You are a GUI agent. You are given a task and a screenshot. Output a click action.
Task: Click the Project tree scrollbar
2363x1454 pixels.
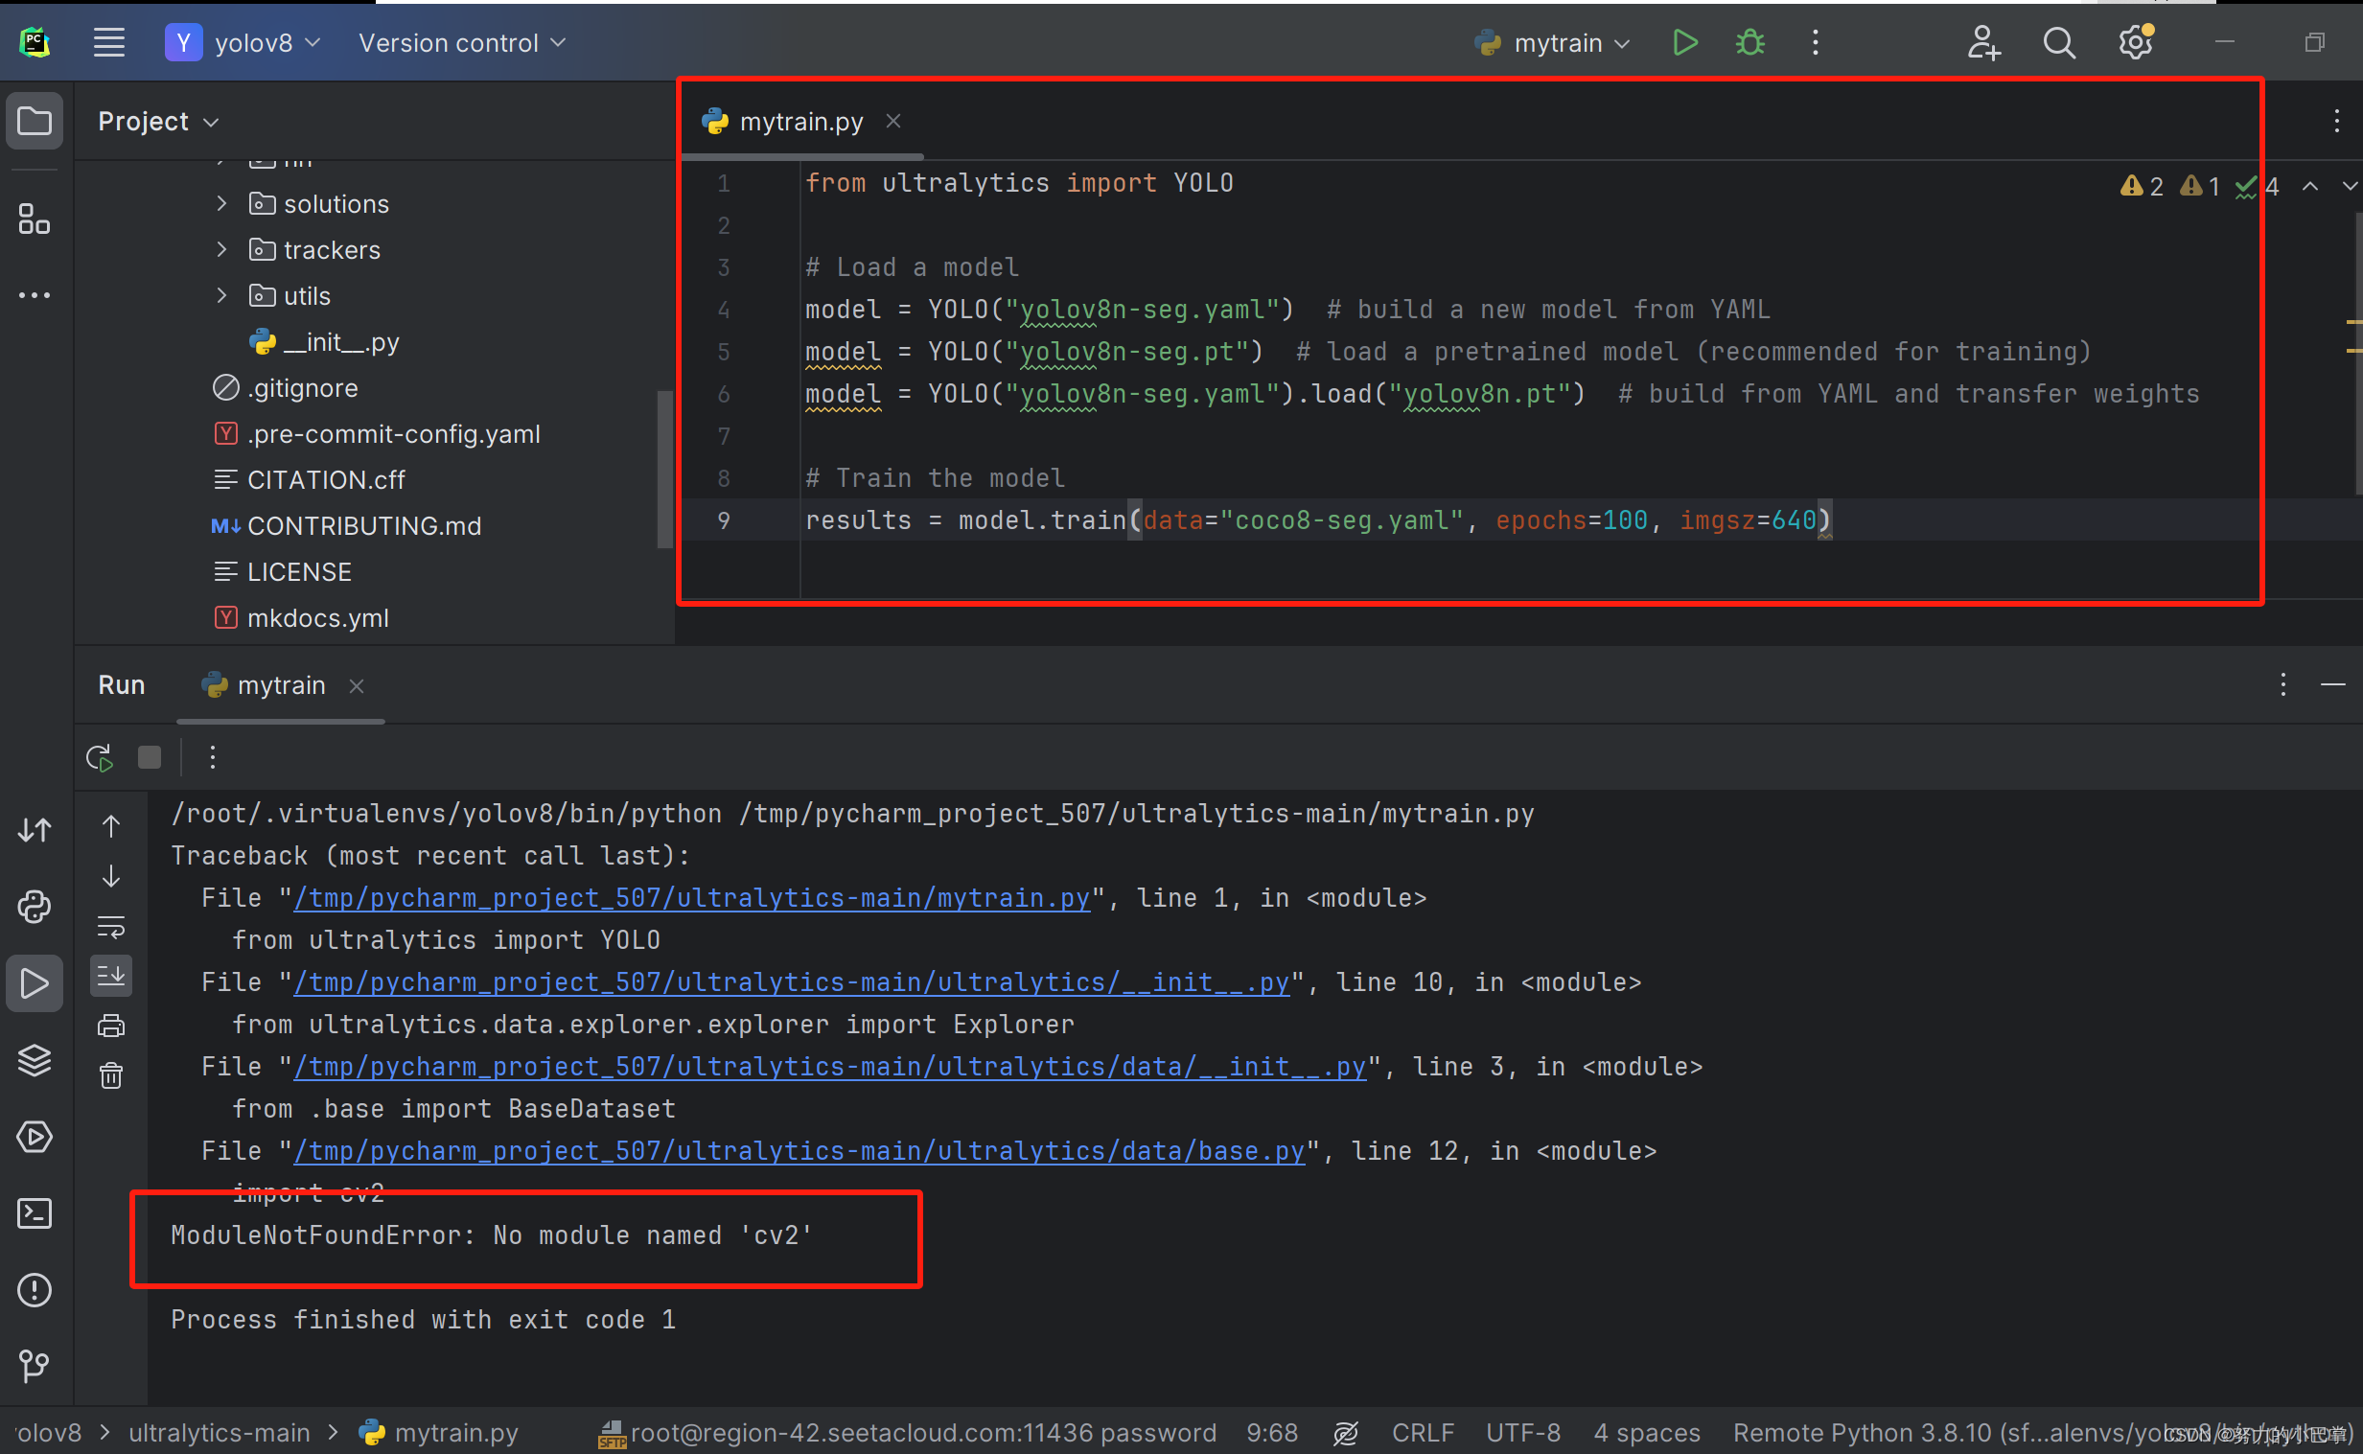click(x=664, y=470)
